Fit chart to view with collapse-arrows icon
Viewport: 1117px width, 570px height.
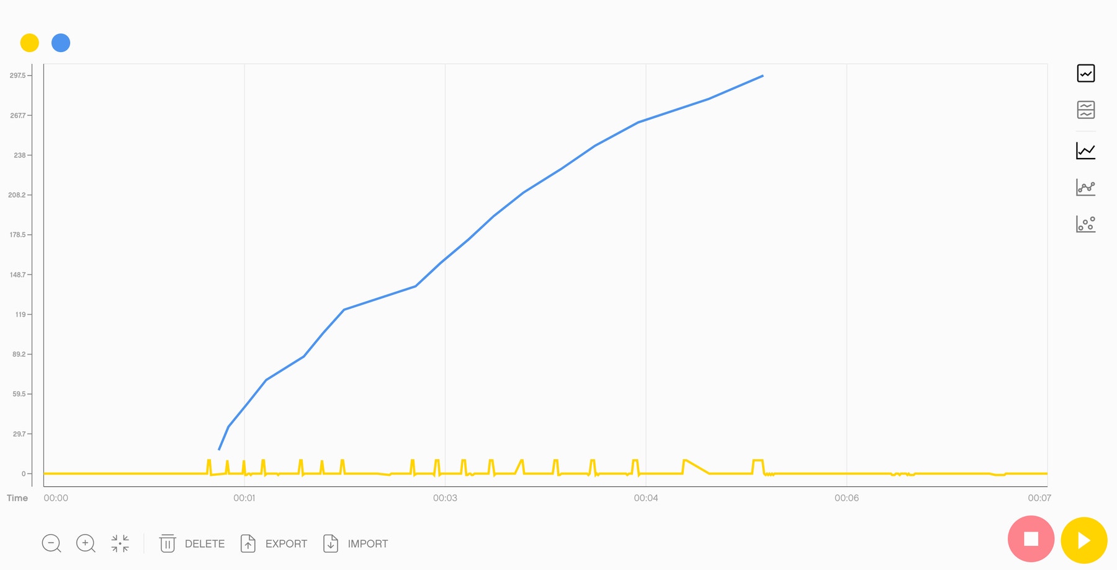119,543
